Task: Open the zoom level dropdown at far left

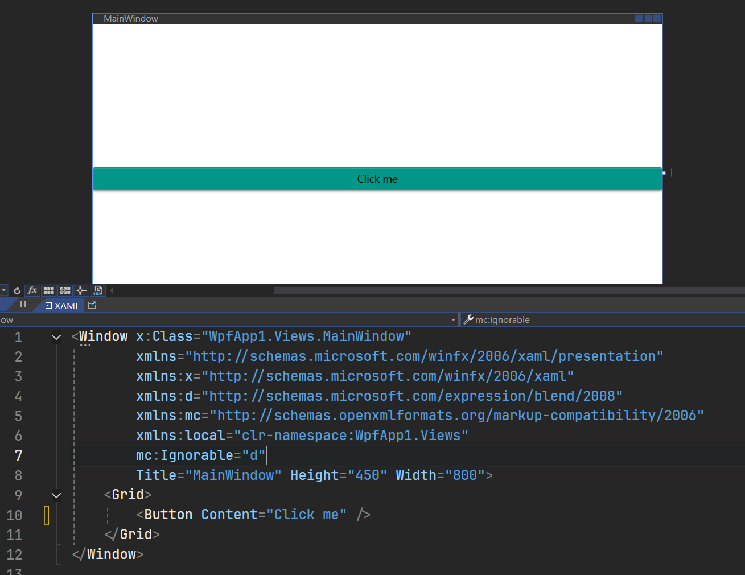Action: (3, 290)
